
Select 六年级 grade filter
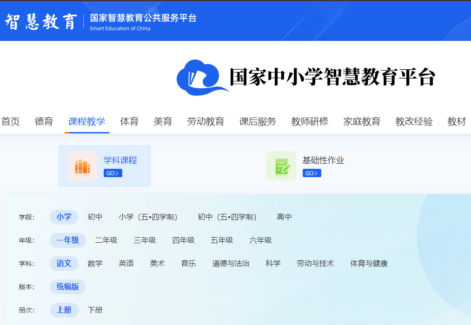260,240
